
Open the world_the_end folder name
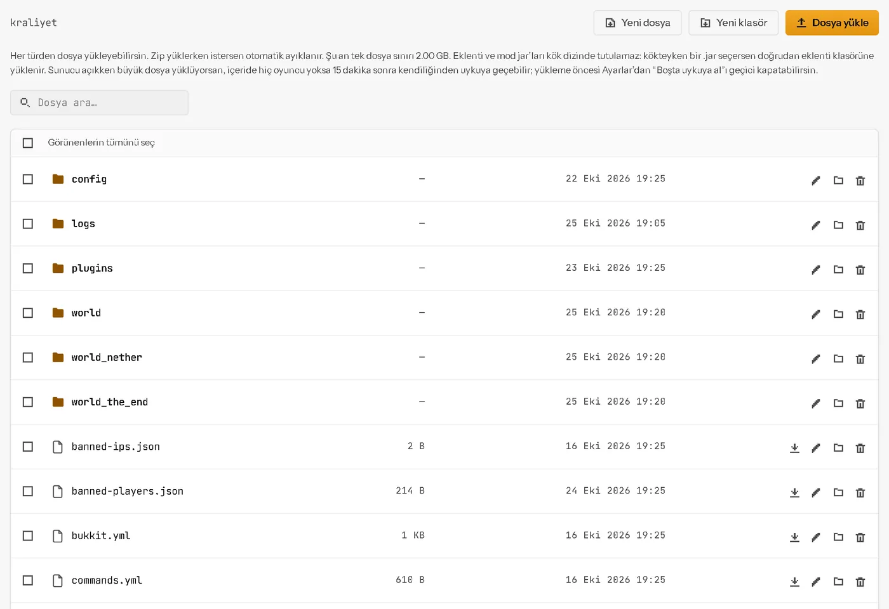pyautogui.click(x=110, y=402)
